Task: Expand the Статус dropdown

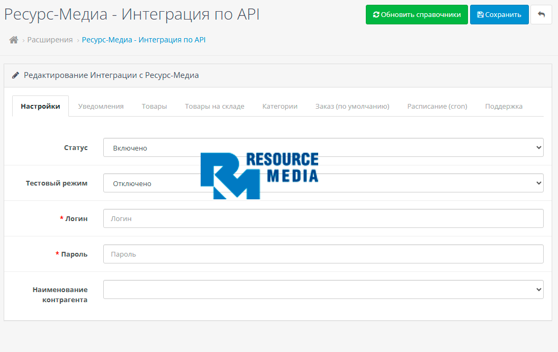Action: (x=323, y=147)
